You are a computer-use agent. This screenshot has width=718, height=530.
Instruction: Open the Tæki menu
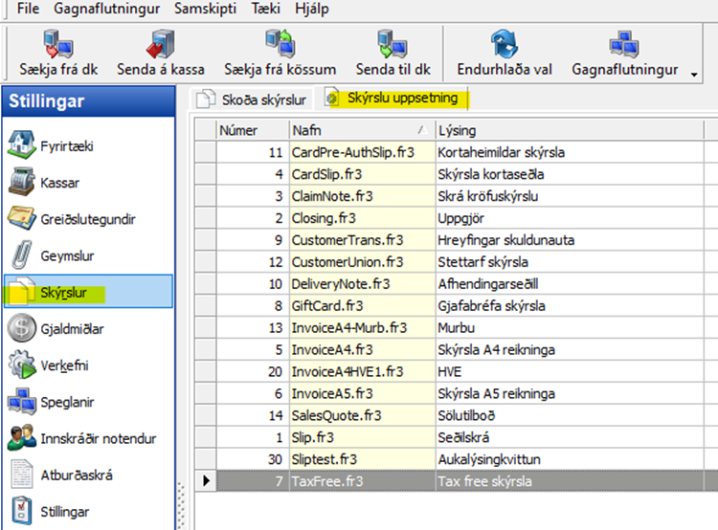[x=267, y=8]
